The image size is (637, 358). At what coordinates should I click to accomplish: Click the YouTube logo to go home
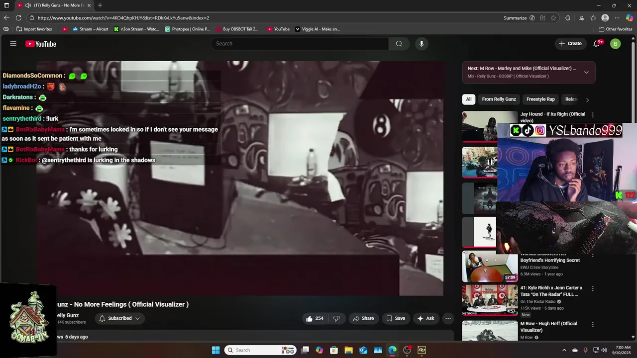click(41, 44)
